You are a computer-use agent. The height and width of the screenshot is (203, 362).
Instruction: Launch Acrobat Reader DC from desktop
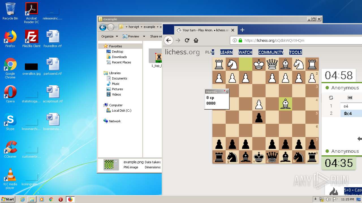[31, 13]
